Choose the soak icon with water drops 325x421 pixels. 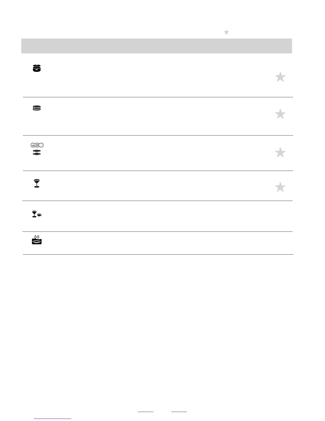[37, 240]
